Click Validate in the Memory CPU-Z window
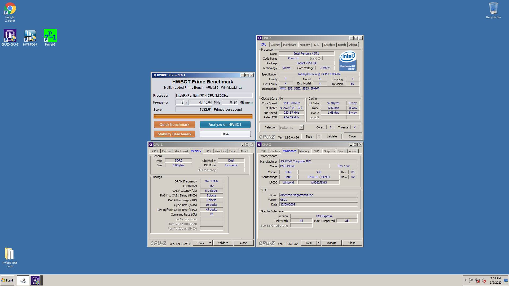 pyautogui.click(x=223, y=243)
